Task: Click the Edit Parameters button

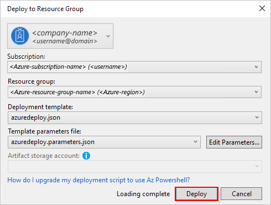Action: tap(234, 142)
